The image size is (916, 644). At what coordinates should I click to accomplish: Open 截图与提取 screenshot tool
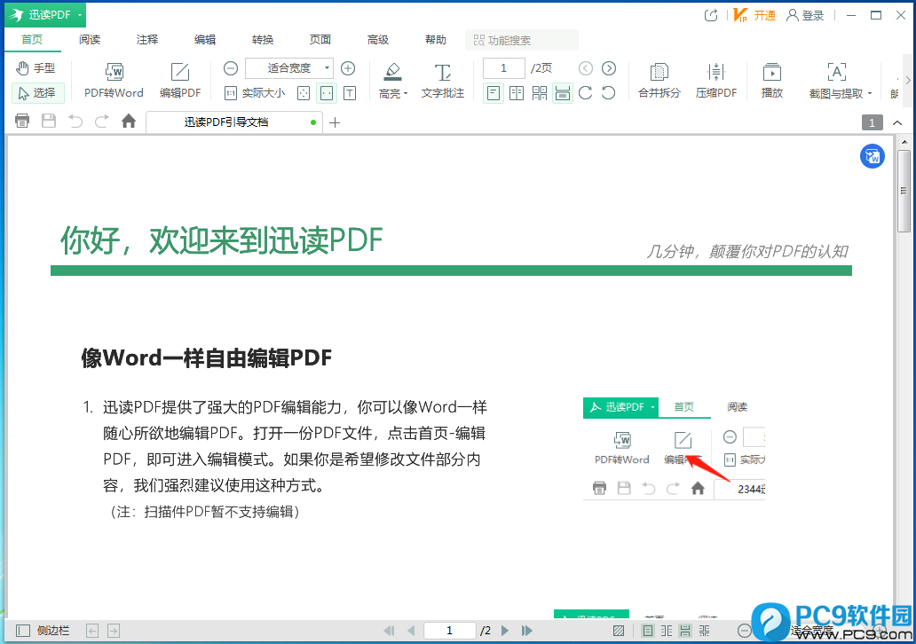tap(836, 81)
